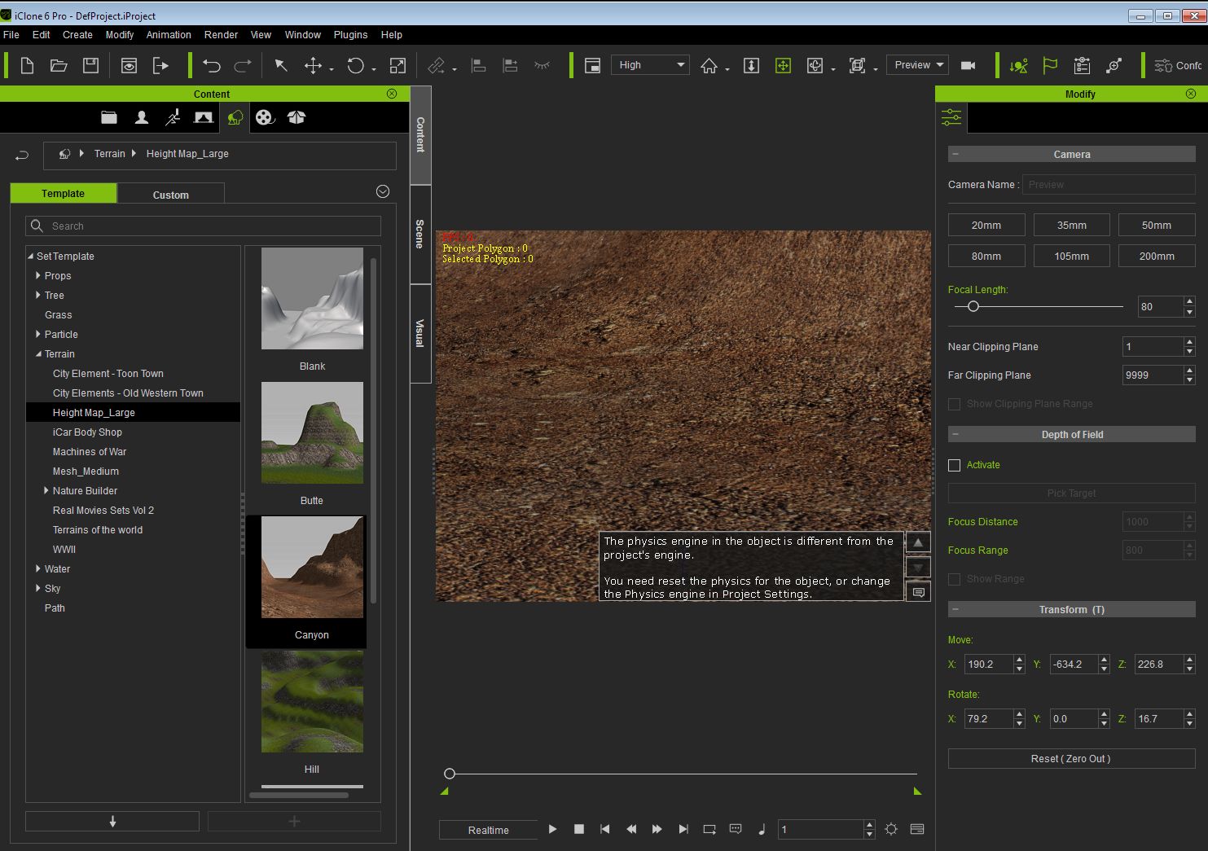This screenshot has width=1208, height=851.
Task: Click the Home camera view icon
Action: [709, 66]
